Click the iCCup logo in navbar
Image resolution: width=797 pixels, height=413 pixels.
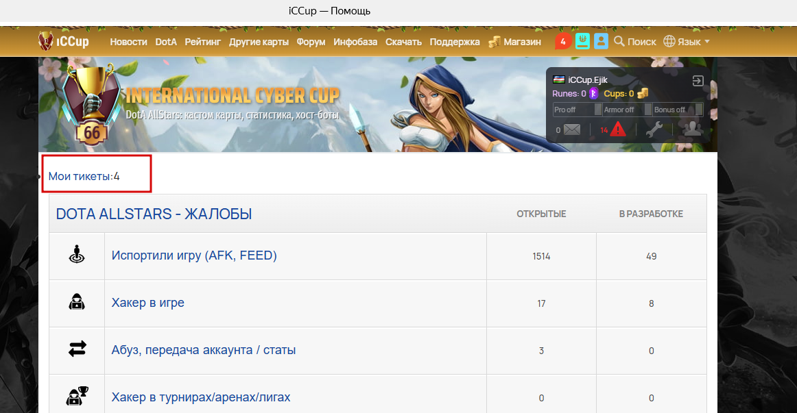[x=64, y=41]
